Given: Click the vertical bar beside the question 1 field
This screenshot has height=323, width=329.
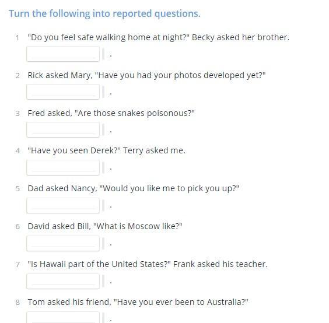Looking at the screenshot, I should click(103, 54).
